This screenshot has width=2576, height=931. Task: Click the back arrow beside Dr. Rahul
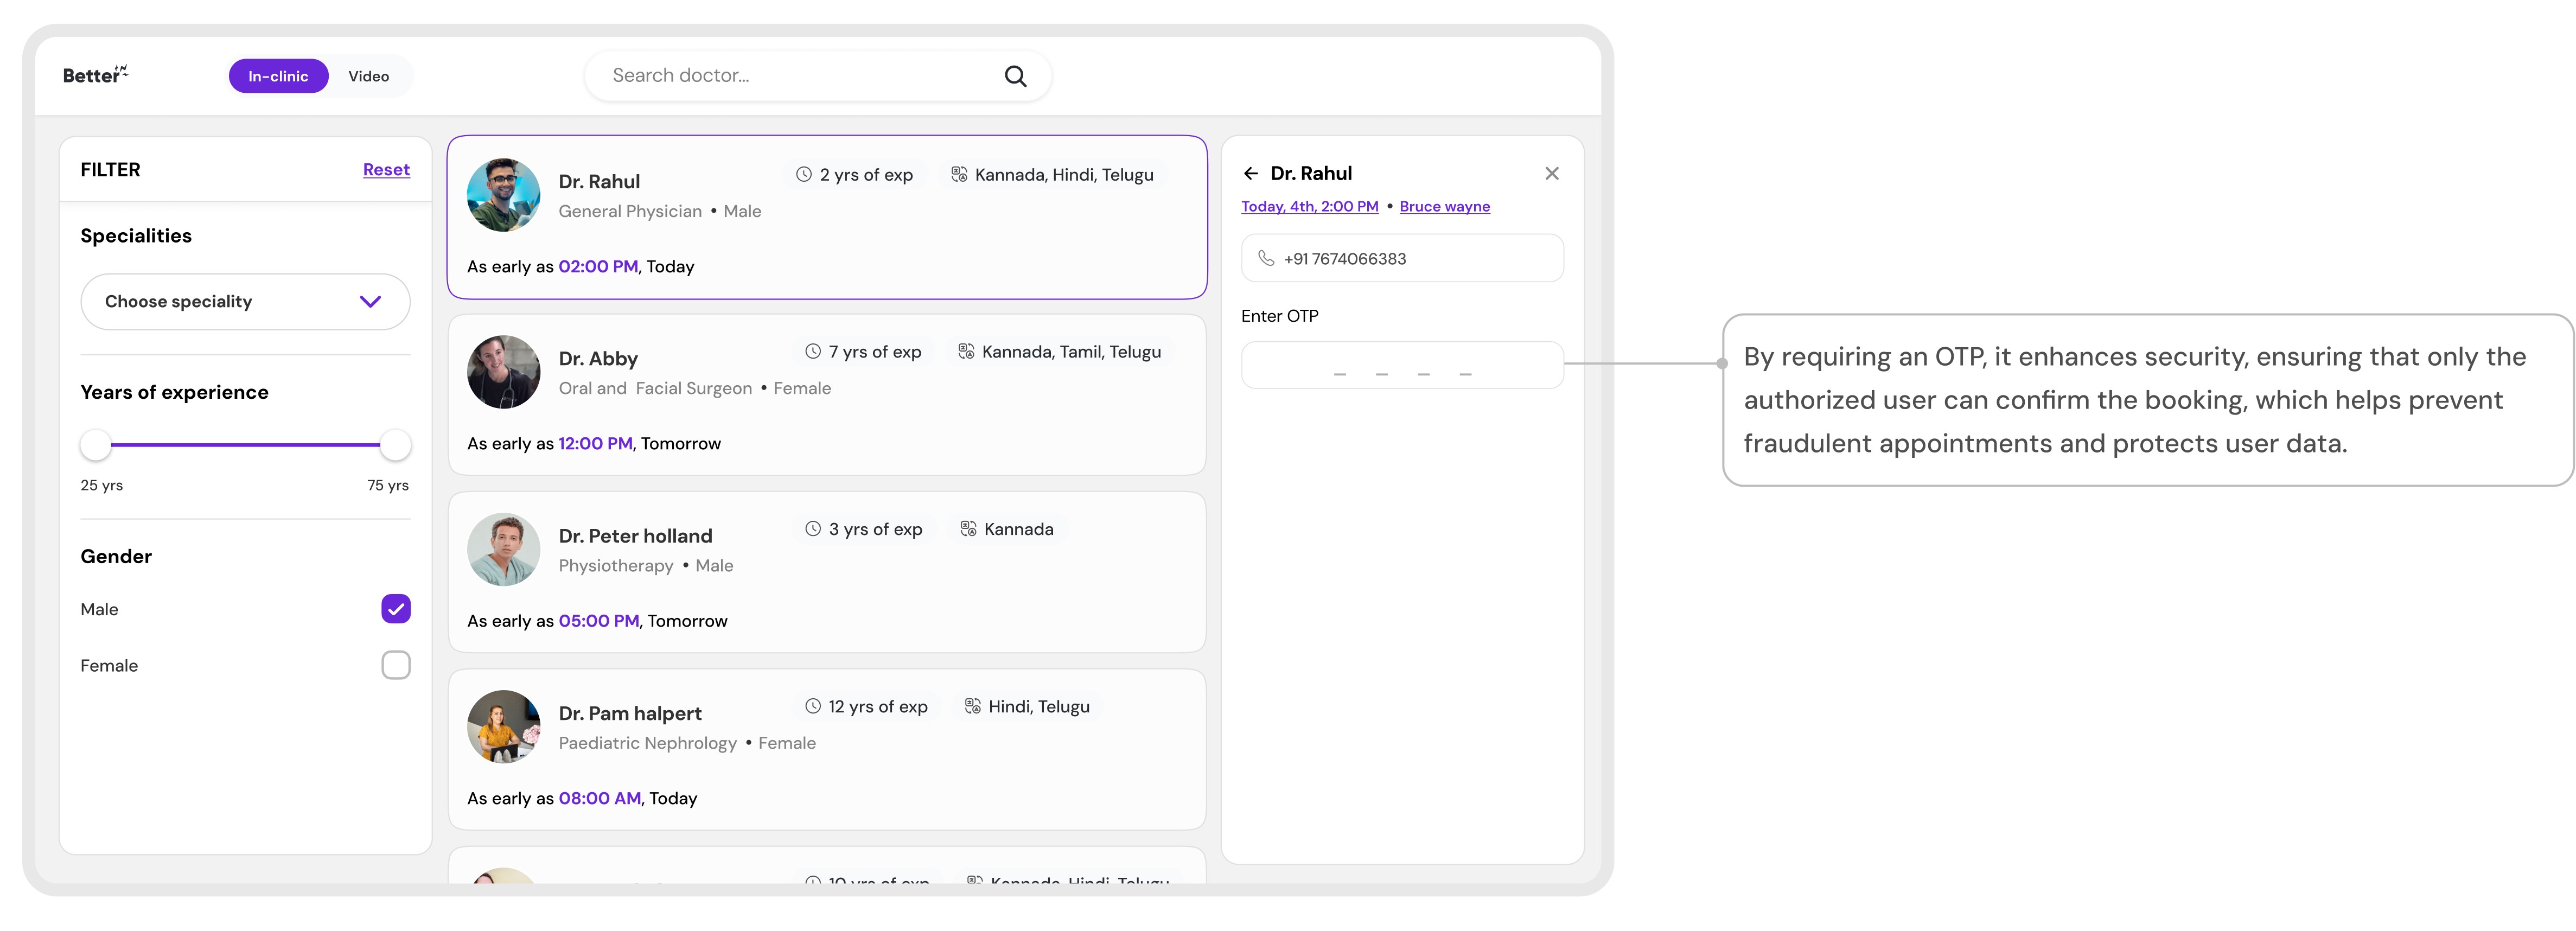[1251, 174]
